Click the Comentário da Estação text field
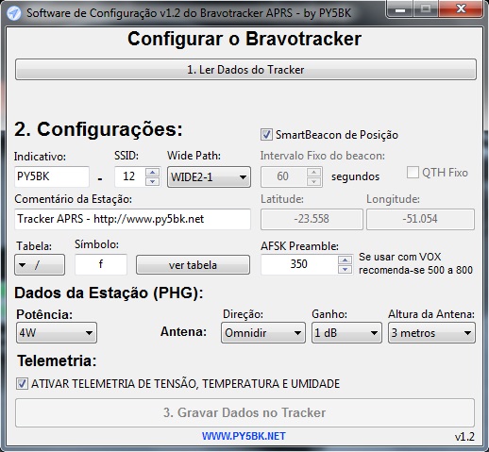 [x=132, y=219]
